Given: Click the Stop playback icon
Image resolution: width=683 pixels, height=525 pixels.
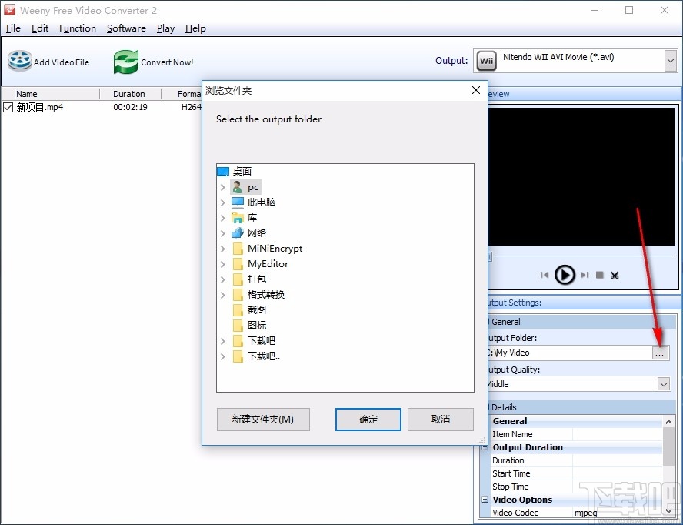Looking at the screenshot, I should click(x=601, y=275).
